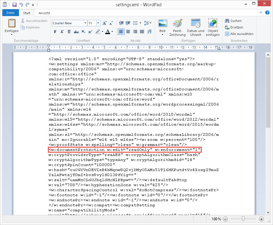Switch to the Ansicht tab
Screen dimensions: 273x225
[44, 13]
